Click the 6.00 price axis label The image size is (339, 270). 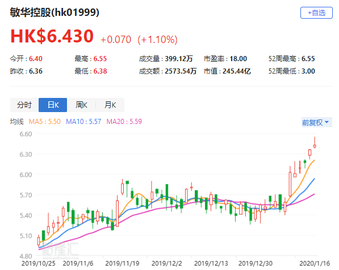tap(26, 174)
